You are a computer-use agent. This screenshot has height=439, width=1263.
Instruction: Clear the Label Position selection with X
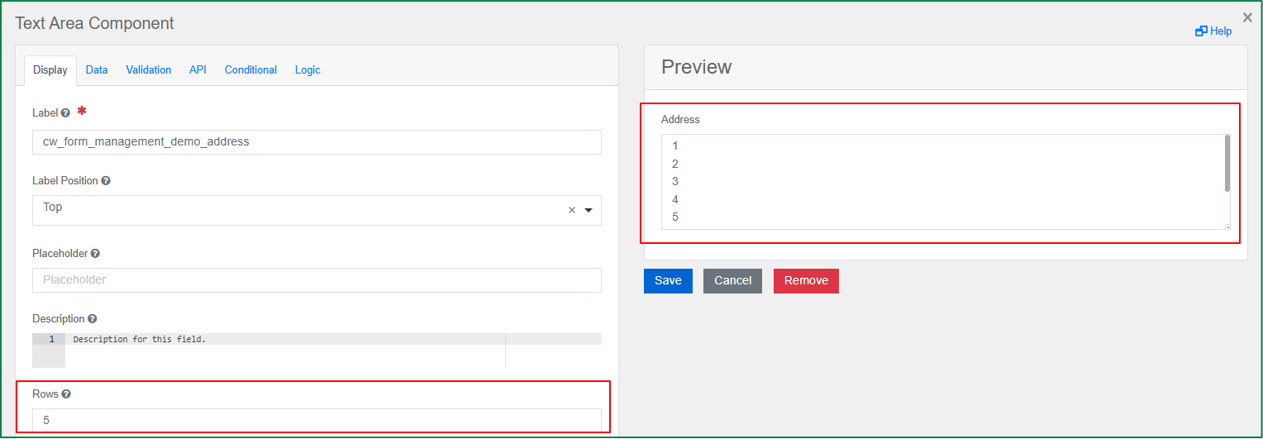tap(571, 210)
